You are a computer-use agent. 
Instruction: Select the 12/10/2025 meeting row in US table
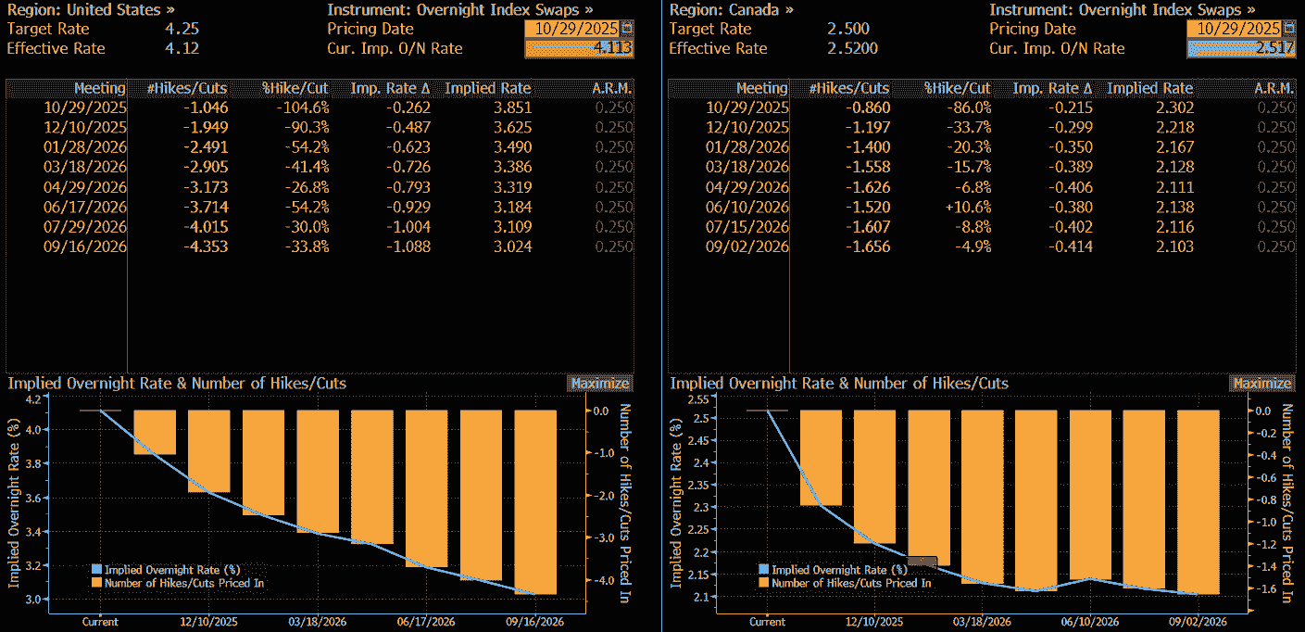click(85, 127)
